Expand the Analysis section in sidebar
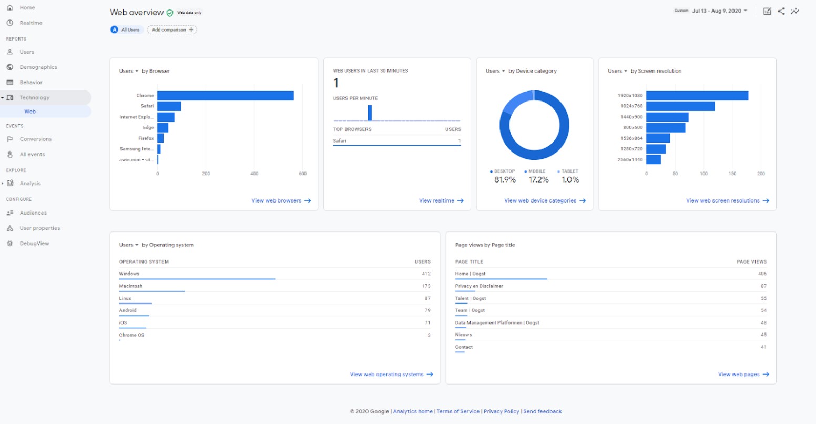 pyautogui.click(x=3, y=184)
